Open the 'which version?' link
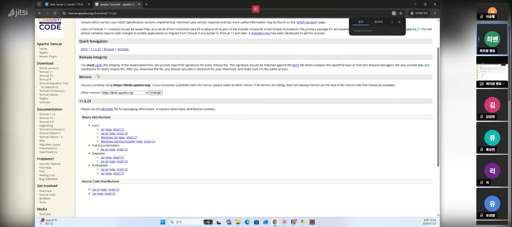 [x=307, y=22]
